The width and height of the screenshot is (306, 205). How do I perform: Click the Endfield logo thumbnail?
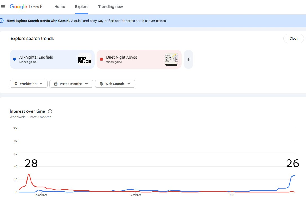pos(84,59)
